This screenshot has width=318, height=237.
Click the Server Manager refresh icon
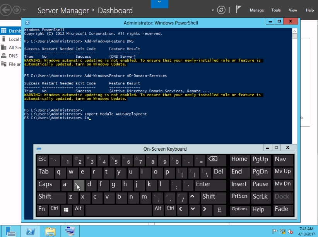(x=221, y=10)
